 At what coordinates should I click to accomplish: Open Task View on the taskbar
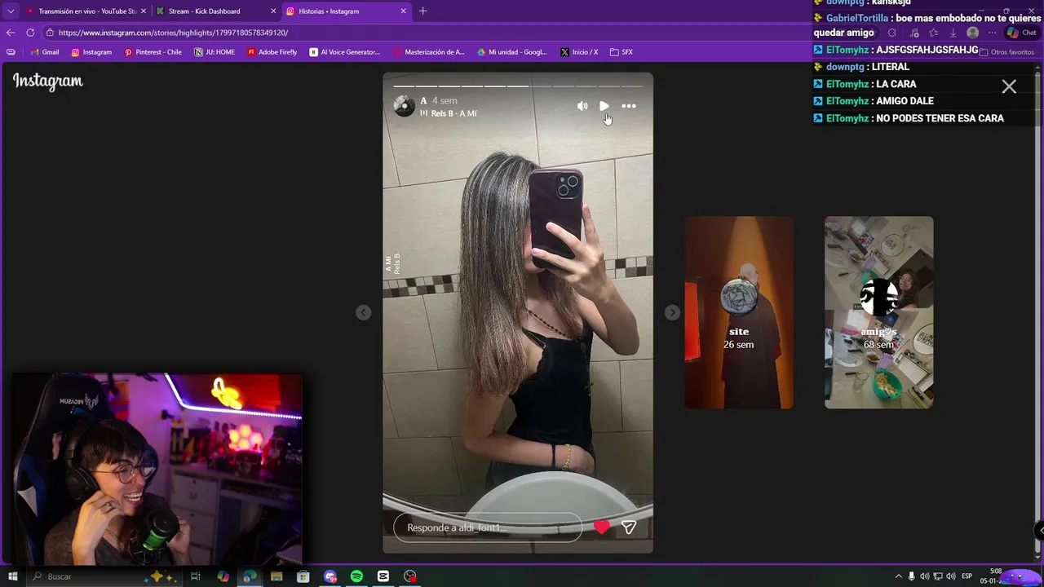click(196, 576)
